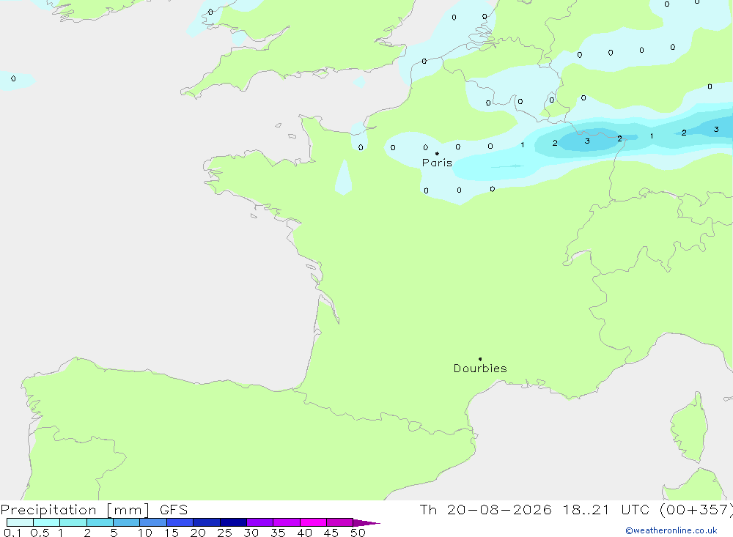Image resolution: width=733 pixels, height=537 pixels.
Task: Click the '50' legend scale label
Action: [x=358, y=533]
